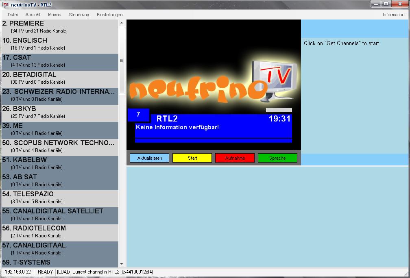Click '[LOAD] Current channel is RTL2' status message
The height and width of the screenshot is (278, 410).
[x=105, y=272]
